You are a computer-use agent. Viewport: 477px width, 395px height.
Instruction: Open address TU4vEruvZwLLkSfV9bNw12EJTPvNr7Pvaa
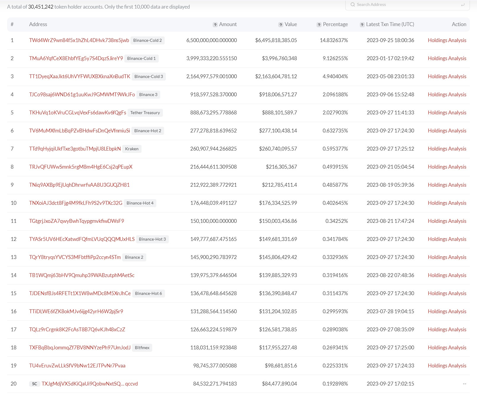coord(77,366)
